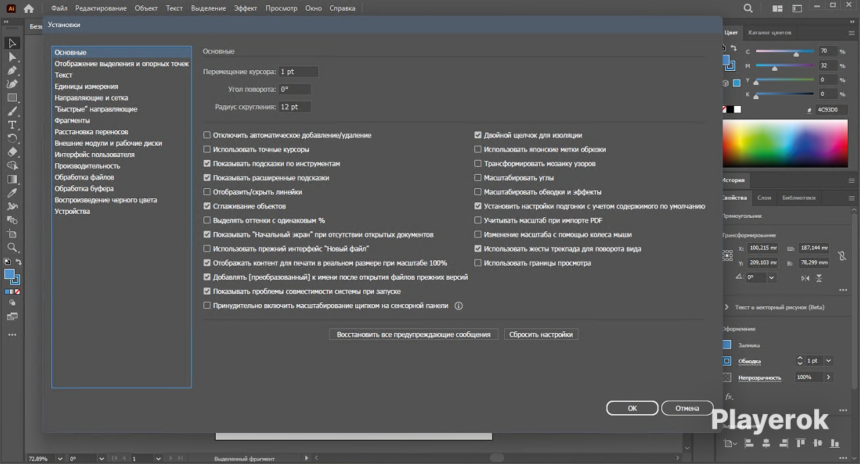The image size is (860, 464).
Task: Expand the opacity 100% arrow
Action: click(828, 377)
